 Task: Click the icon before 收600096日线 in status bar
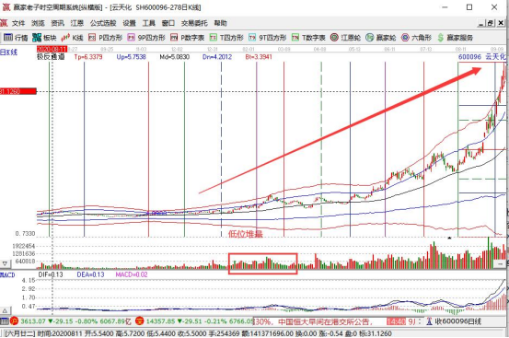click(429, 321)
